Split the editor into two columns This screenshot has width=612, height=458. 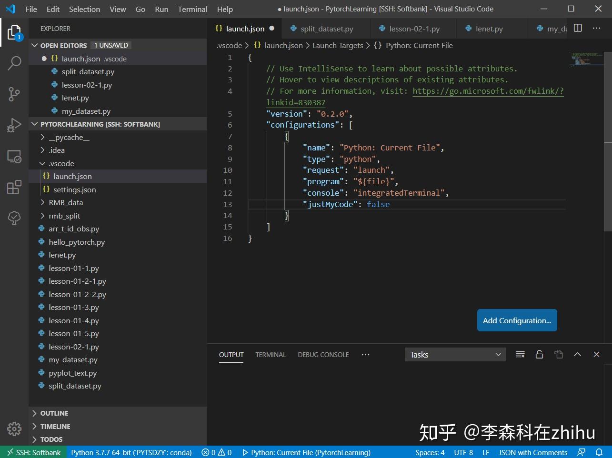tap(577, 28)
